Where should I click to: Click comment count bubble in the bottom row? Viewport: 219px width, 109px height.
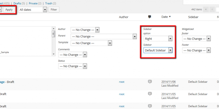[x=150, y=106]
